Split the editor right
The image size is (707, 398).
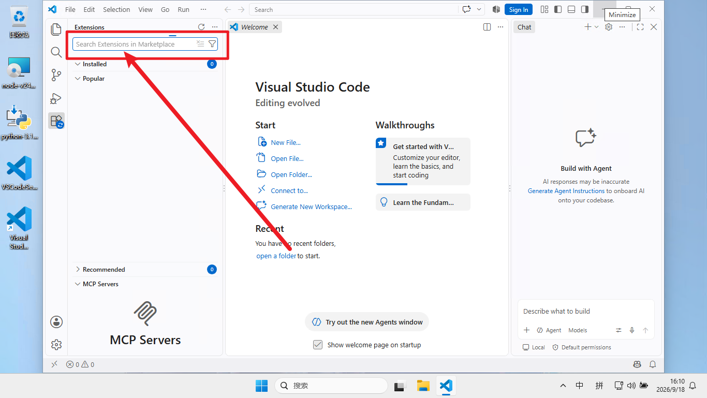coord(487,27)
